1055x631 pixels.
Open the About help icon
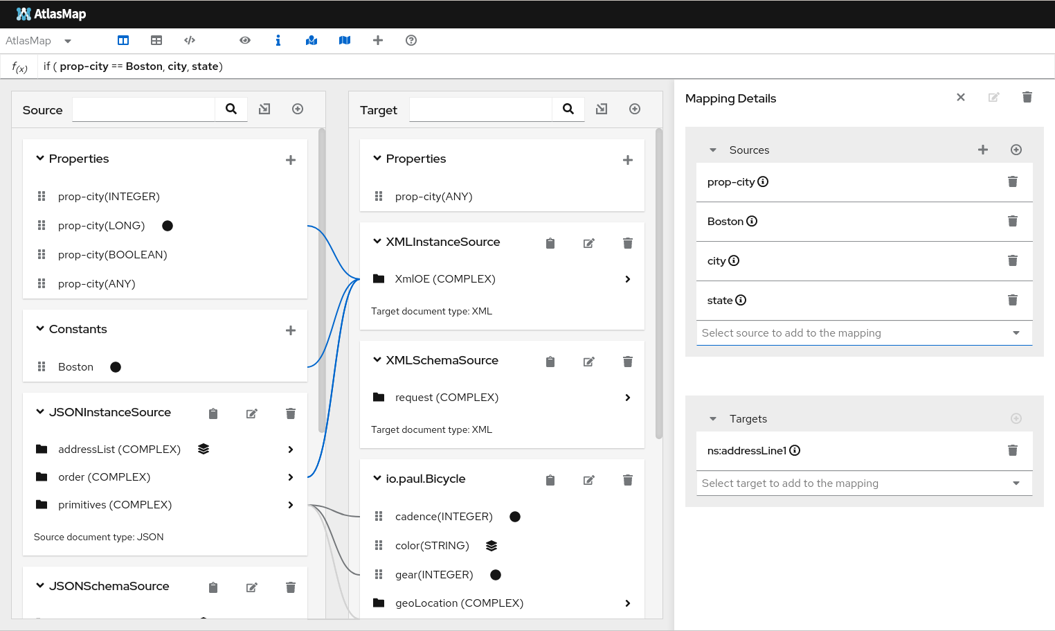click(411, 40)
